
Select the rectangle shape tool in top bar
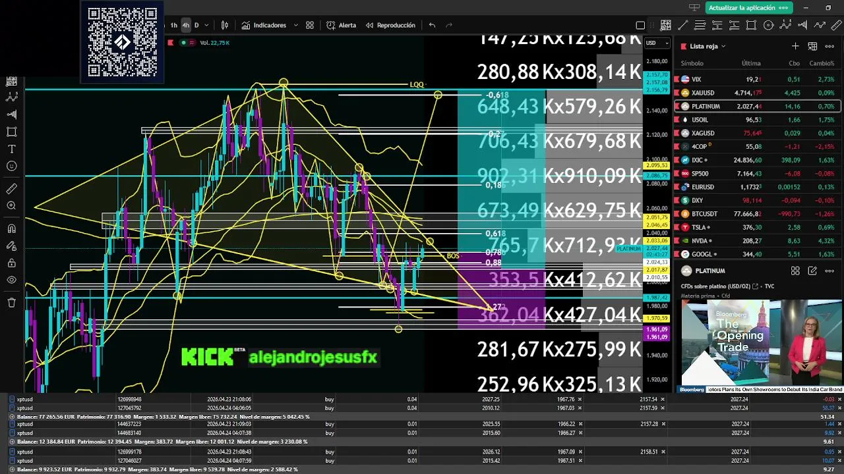click(x=751, y=25)
